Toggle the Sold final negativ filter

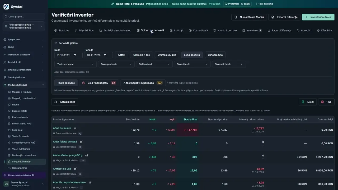99,83
